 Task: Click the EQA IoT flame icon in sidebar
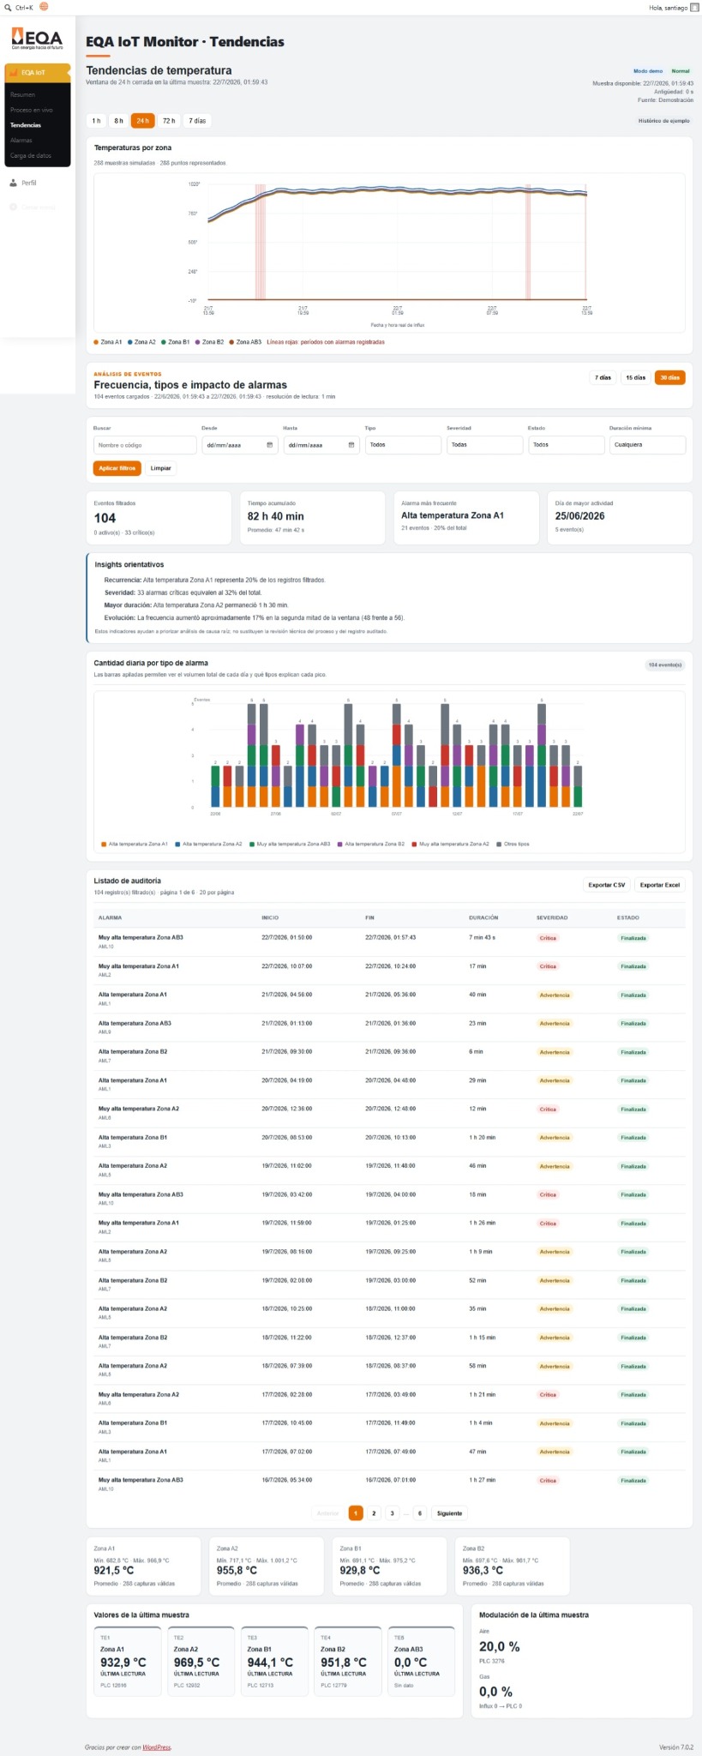[x=15, y=73]
